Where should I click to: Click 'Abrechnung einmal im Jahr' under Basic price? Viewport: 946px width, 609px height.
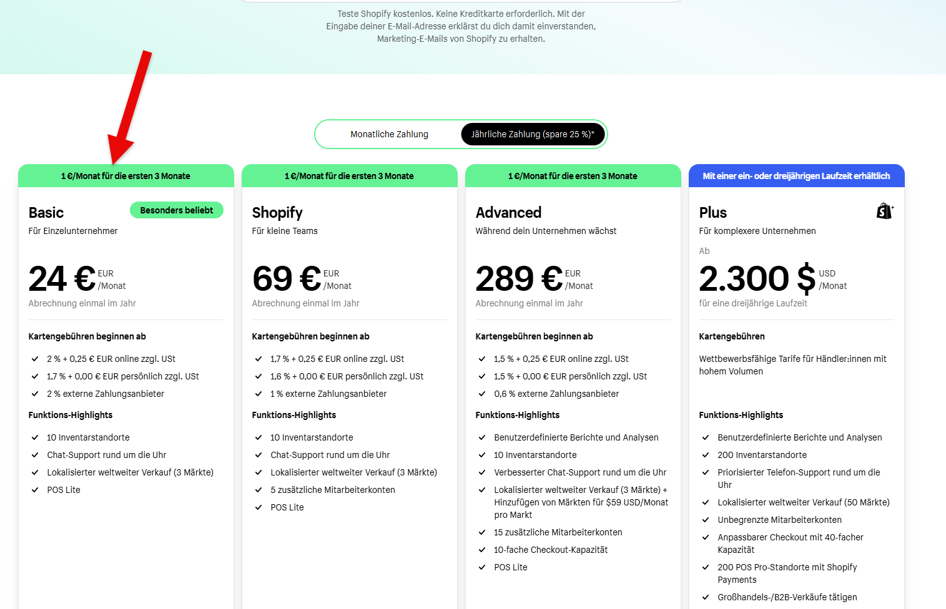pos(82,303)
